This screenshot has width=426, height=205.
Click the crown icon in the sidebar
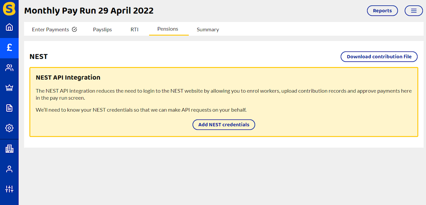9,87
